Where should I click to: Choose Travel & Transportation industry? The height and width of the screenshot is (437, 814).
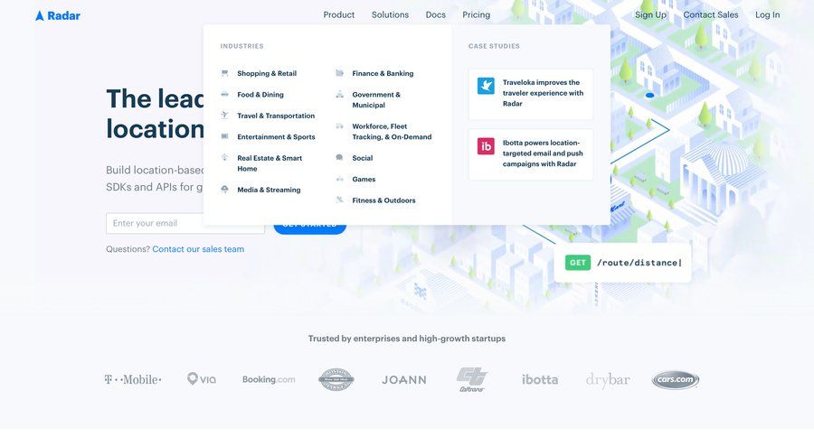276,116
